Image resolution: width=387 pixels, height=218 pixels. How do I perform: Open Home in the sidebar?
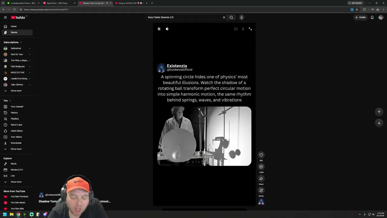pyautogui.click(x=17, y=26)
